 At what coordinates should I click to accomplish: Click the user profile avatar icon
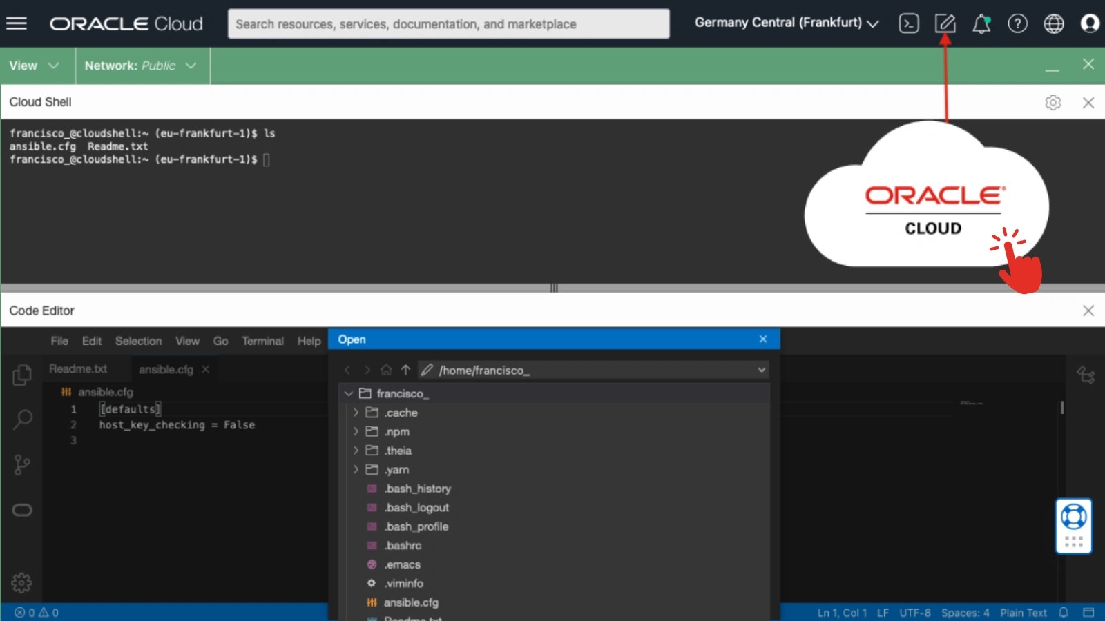coord(1089,23)
